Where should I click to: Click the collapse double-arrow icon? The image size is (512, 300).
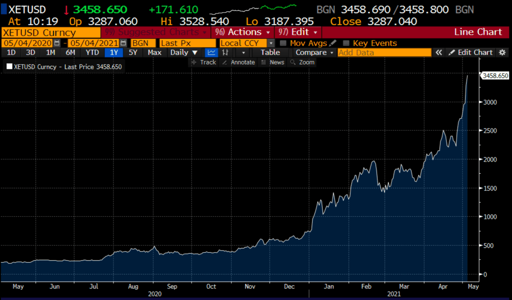coord(438,52)
